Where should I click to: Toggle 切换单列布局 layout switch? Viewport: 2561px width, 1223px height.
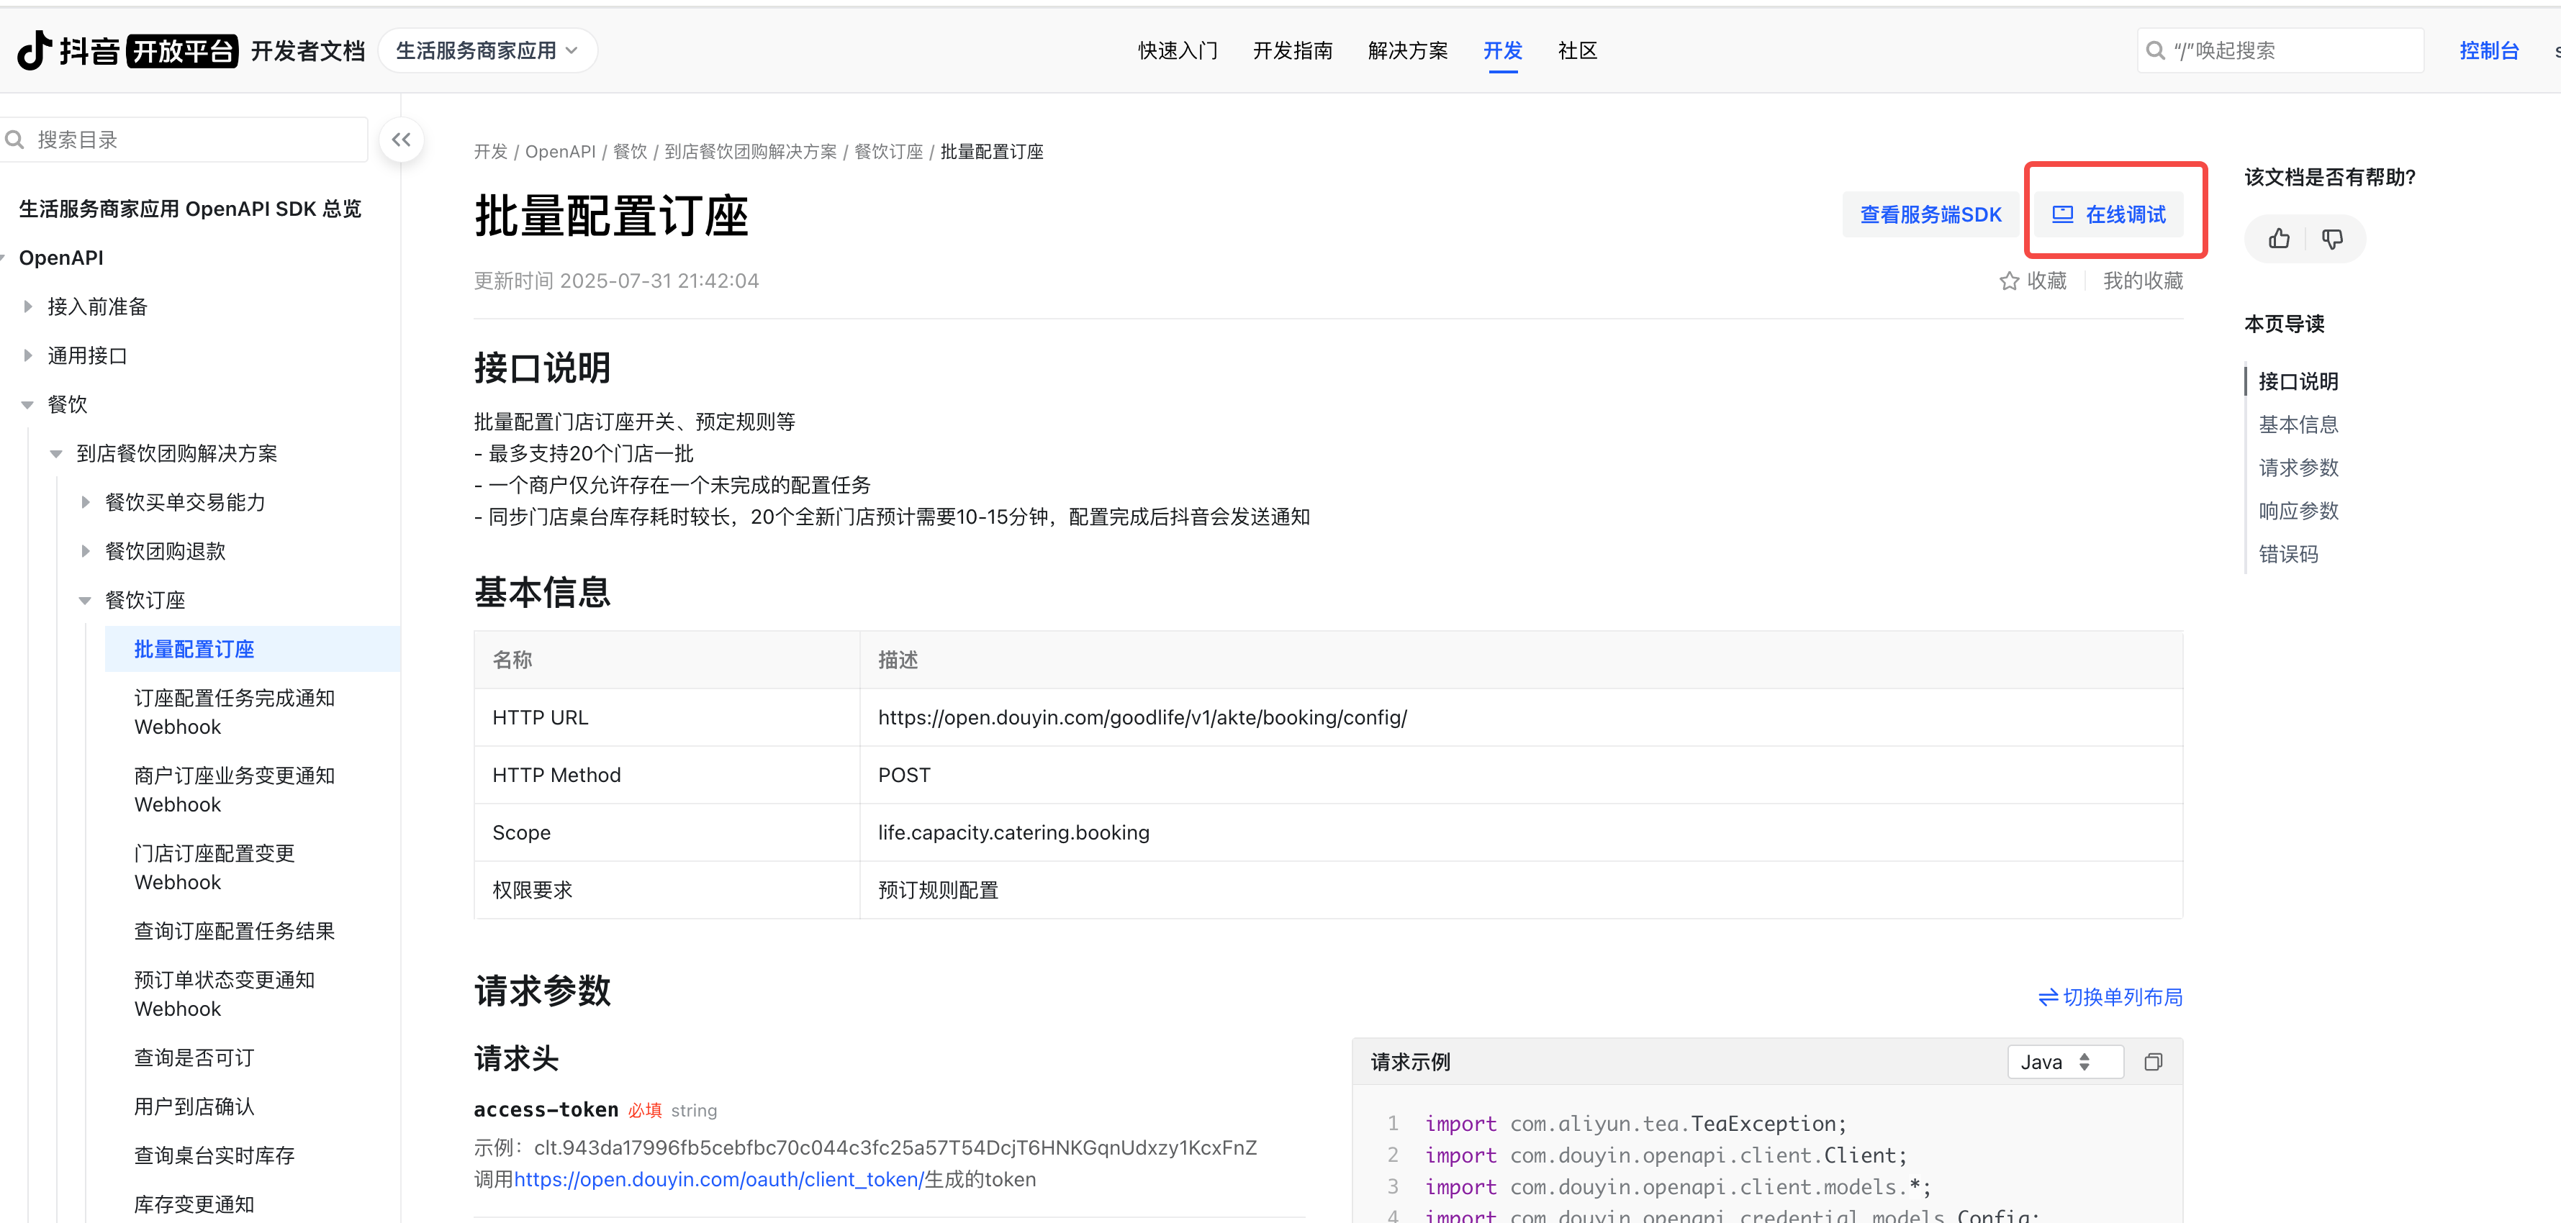click(x=2110, y=996)
